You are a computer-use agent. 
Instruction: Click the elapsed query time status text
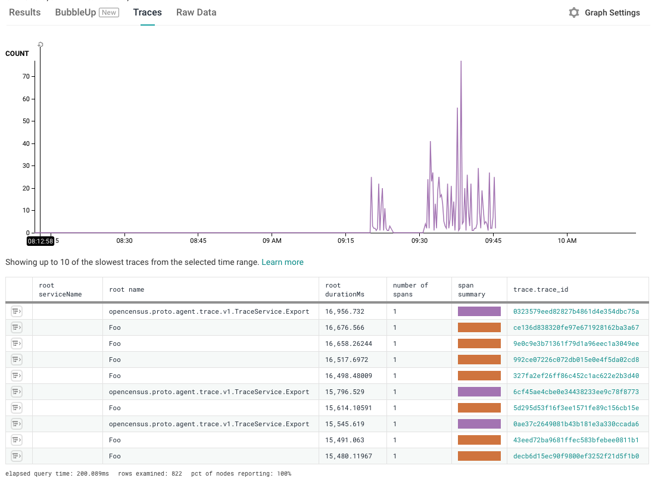57,473
